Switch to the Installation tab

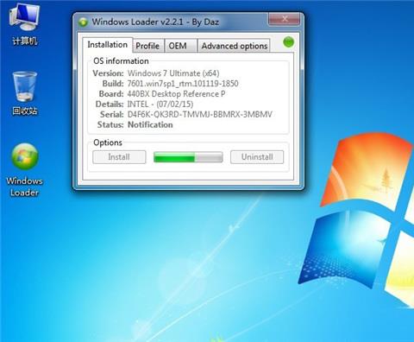[107, 45]
